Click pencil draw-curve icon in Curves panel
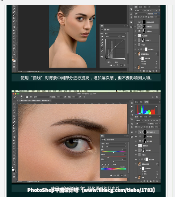Image resolution: width=175 pixels, height=197 pixels. tap(102, 51)
